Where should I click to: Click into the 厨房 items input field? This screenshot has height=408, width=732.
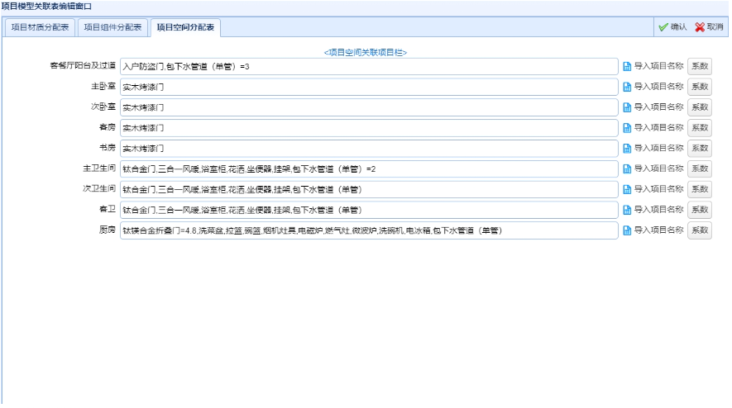[x=369, y=230]
